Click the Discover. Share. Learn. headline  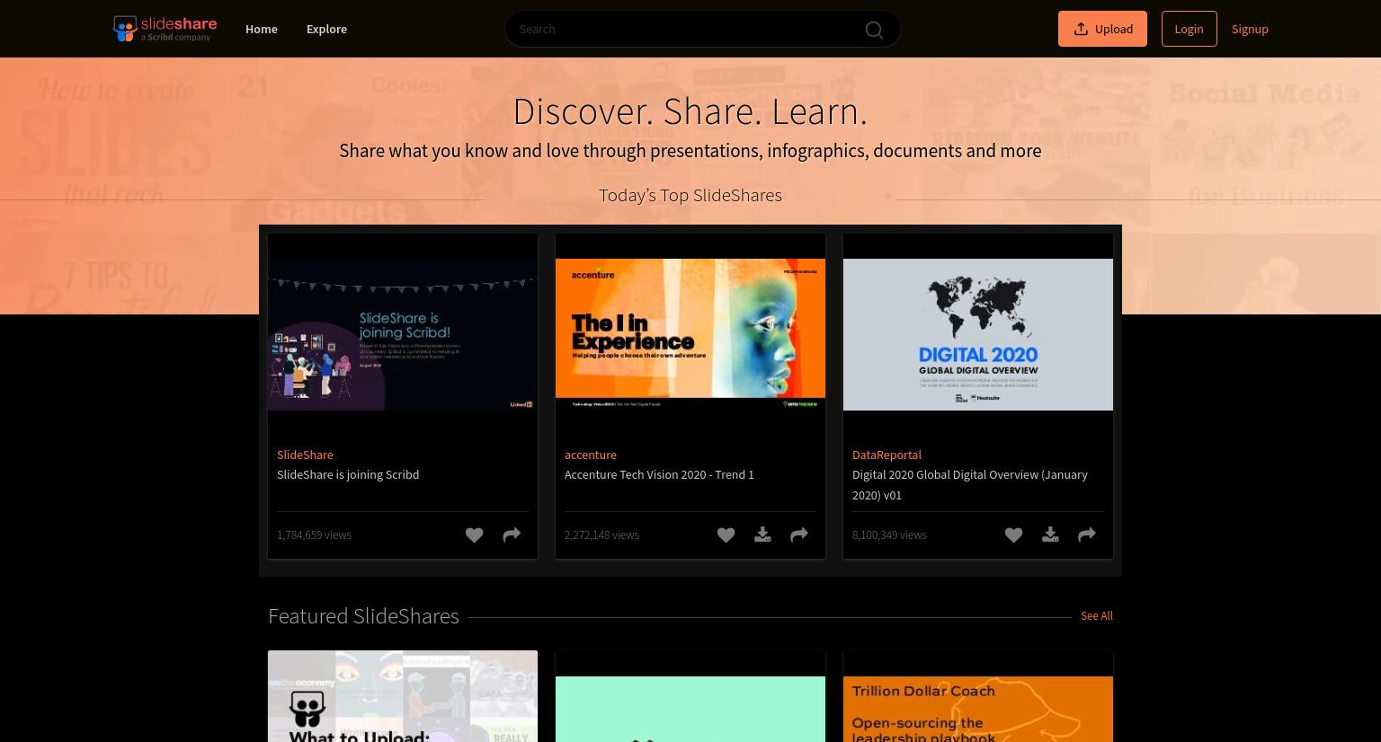point(690,111)
